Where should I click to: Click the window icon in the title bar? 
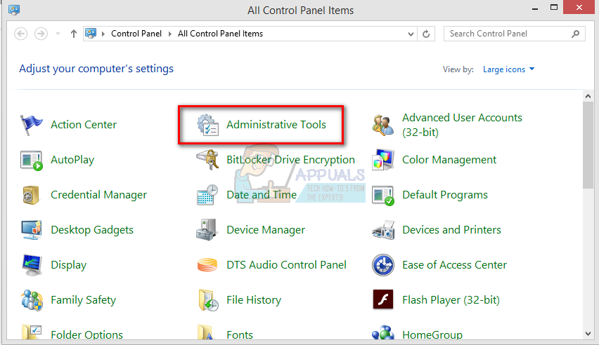[x=14, y=9]
